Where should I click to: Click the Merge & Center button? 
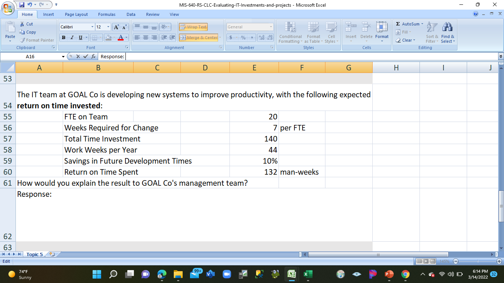pos(199,38)
